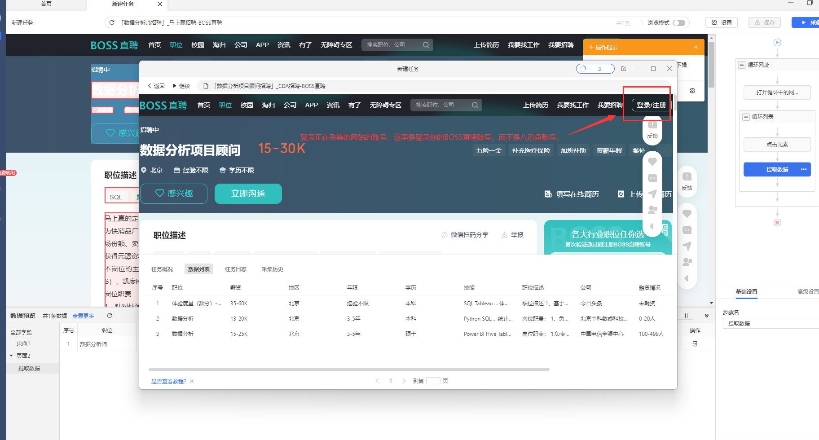Viewport: 819px width, 440px height.
Task: Switch to the 采集历史 tab
Action: click(272, 269)
